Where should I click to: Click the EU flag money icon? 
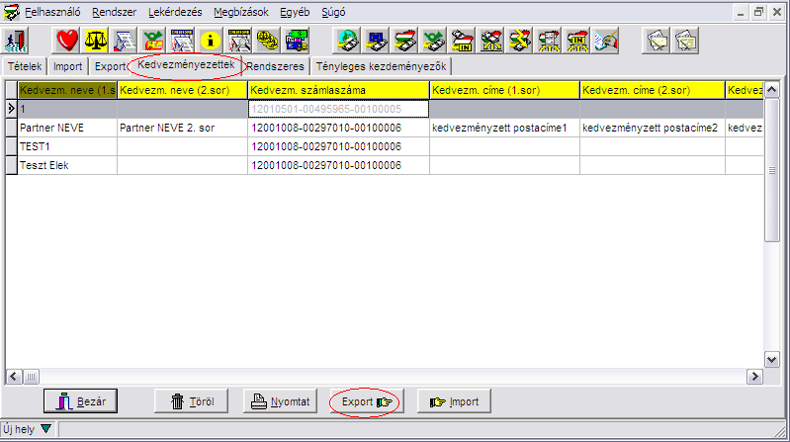click(x=376, y=41)
